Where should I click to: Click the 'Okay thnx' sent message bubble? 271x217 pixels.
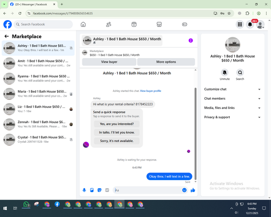[x=169, y=176]
